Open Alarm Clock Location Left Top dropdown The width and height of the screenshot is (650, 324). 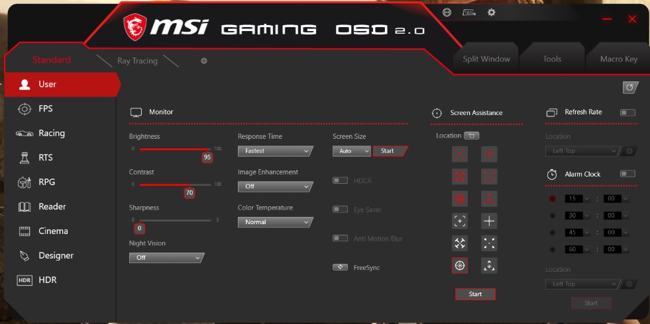(584, 284)
